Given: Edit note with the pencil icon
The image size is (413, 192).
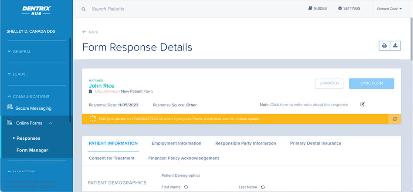Looking at the screenshot, I should click(x=362, y=104).
